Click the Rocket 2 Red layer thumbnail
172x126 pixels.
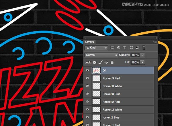point(96,102)
